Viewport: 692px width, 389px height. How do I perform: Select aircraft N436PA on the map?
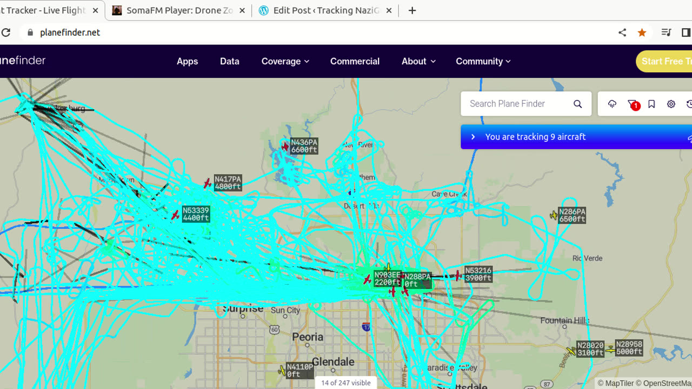285,146
